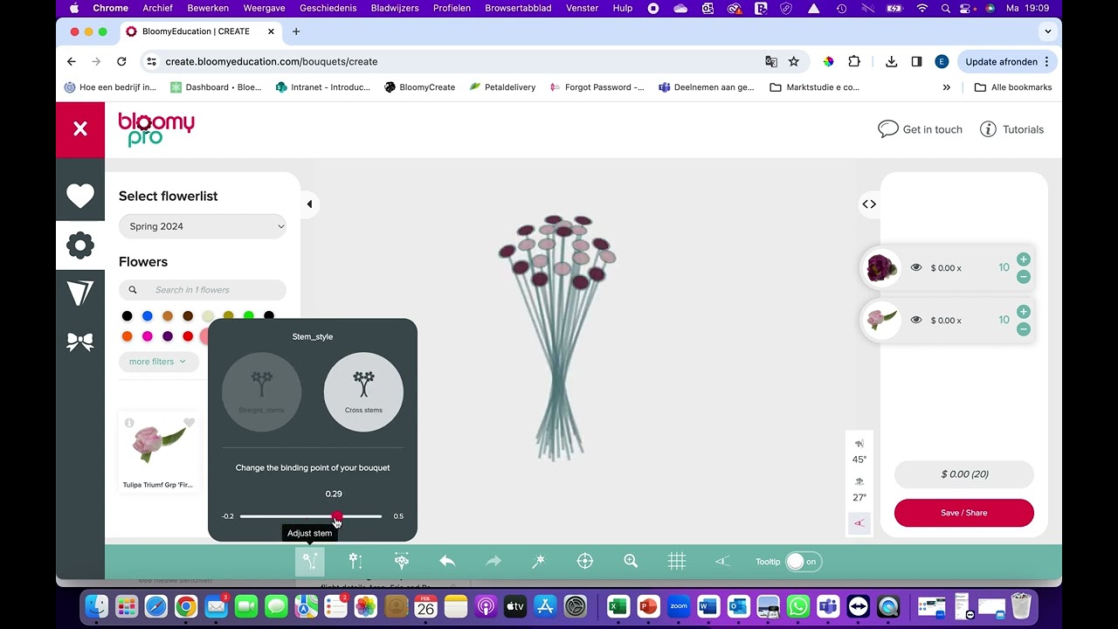Open Tutorials link
Viewport: 1118px width, 629px height.
[x=1012, y=129]
